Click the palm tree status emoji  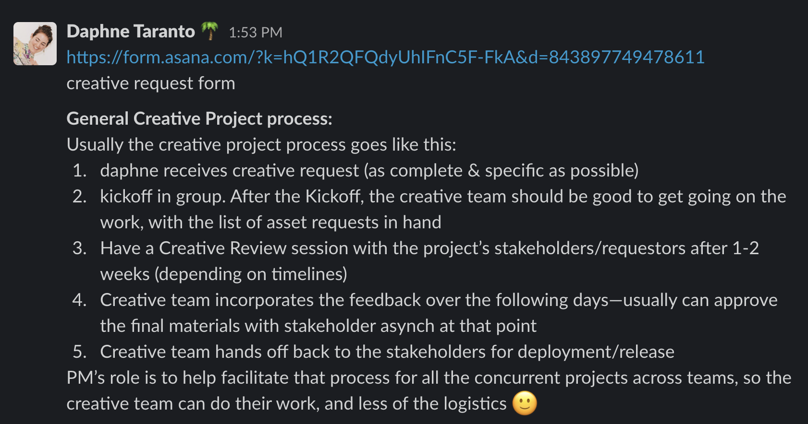209,31
